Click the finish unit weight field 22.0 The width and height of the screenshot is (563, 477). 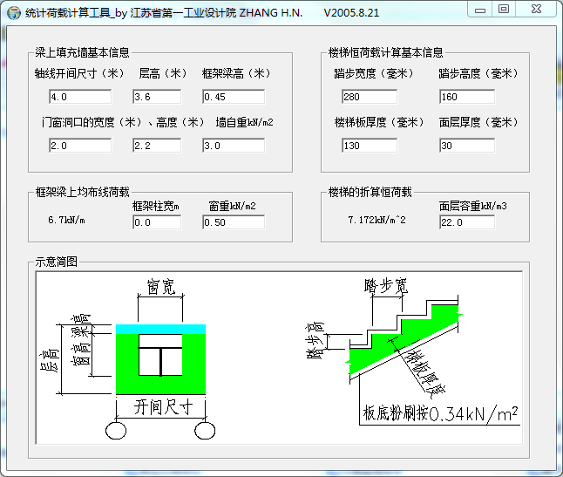point(467,222)
